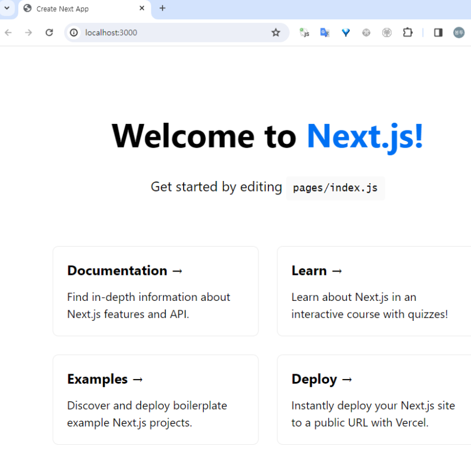Toggle the browser side panel
Viewport: 471px width, 463px height.
click(438, 32)
